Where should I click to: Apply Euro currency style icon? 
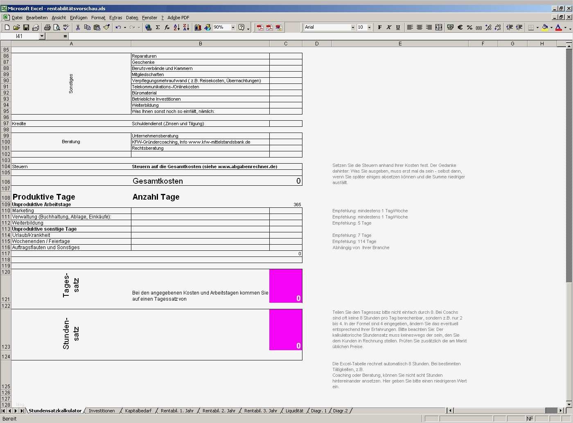[x=460, y=27]
